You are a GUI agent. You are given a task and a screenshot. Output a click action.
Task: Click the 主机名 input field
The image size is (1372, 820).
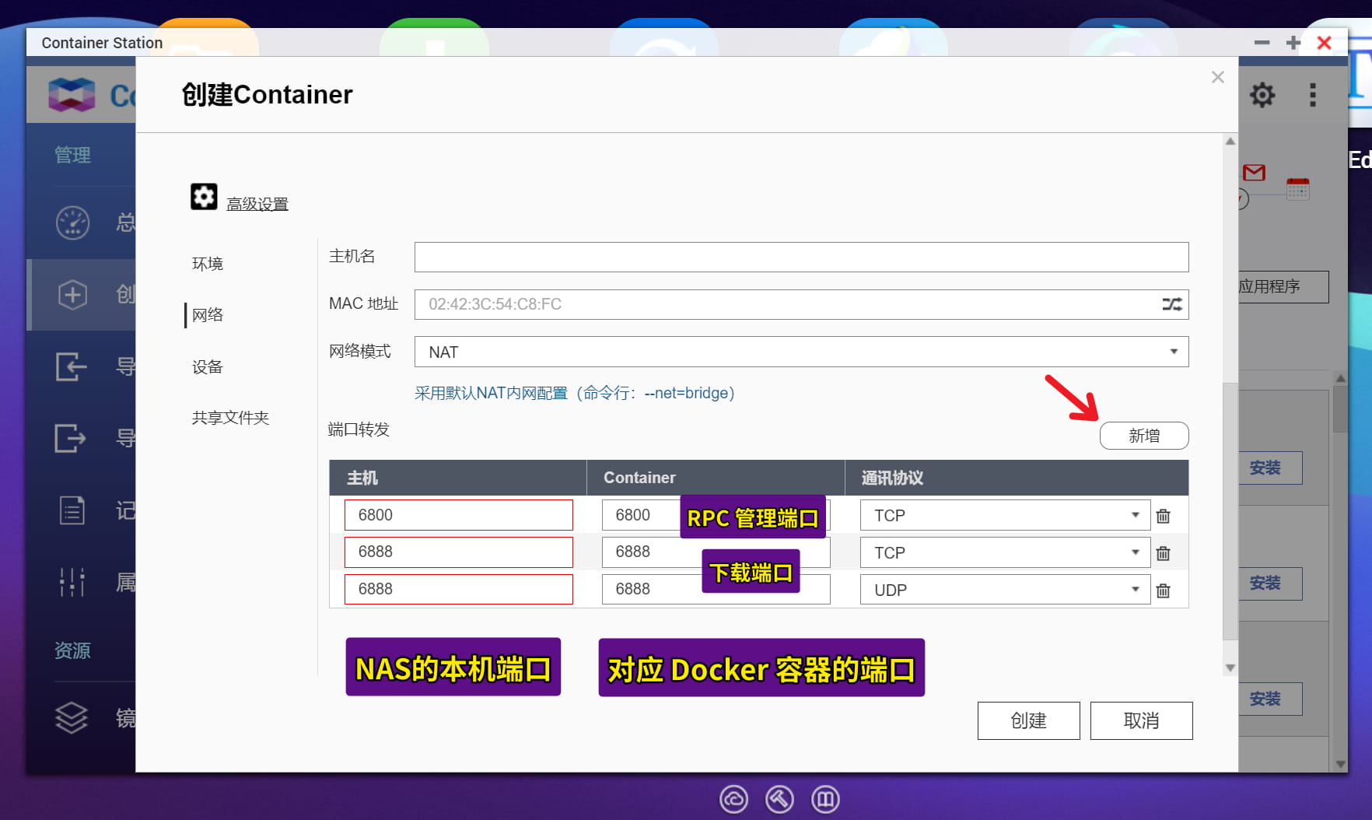click(801, 257)
